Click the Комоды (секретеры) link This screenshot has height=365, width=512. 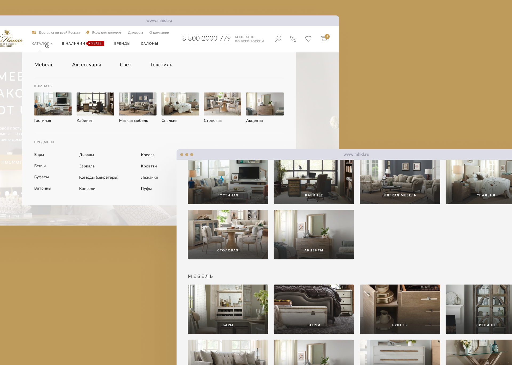coord(99,177)
